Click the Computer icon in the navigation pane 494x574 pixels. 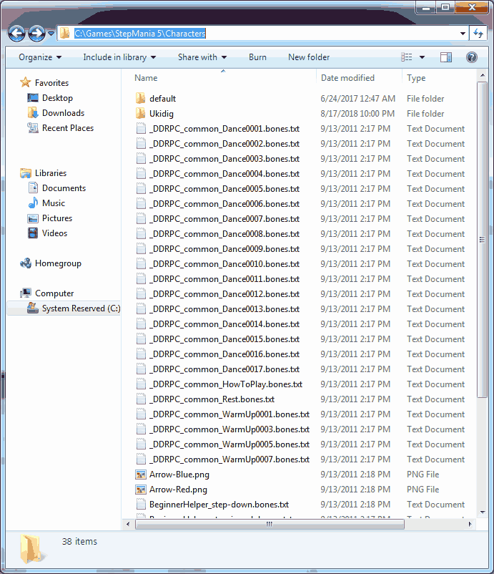pyautogui.click(x=26, y=293)
